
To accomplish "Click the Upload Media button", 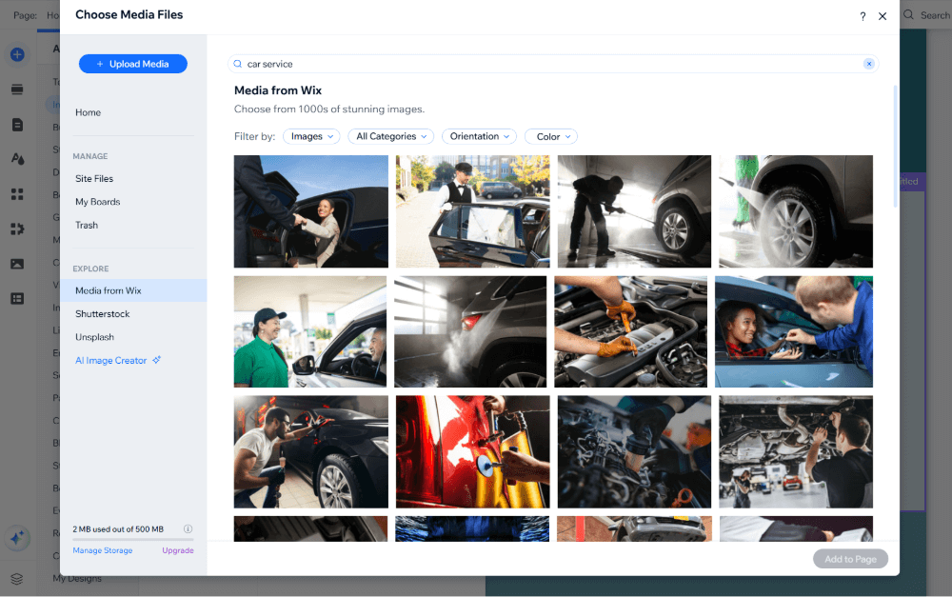I will pyautogui.click(x=133, y=64).
